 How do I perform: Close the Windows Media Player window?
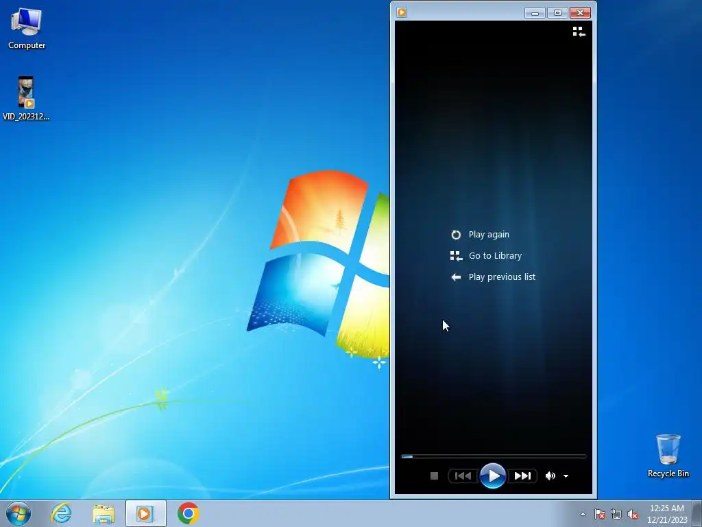point(580,13)
